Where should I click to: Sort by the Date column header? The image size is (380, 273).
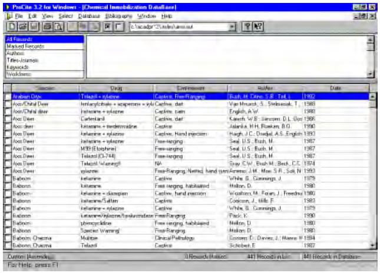point(336,88)
